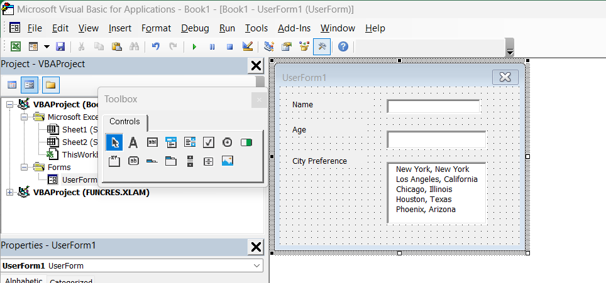606x283 pixels.
Task: Click the Reset stop square icon
Action: 229,46
